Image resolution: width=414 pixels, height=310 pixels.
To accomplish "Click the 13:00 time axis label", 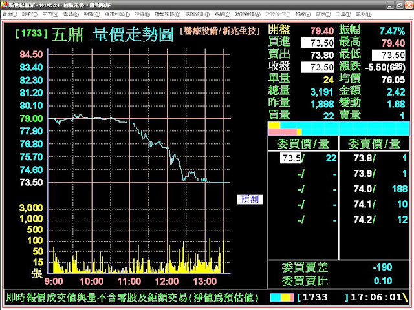I will point(205,282).
